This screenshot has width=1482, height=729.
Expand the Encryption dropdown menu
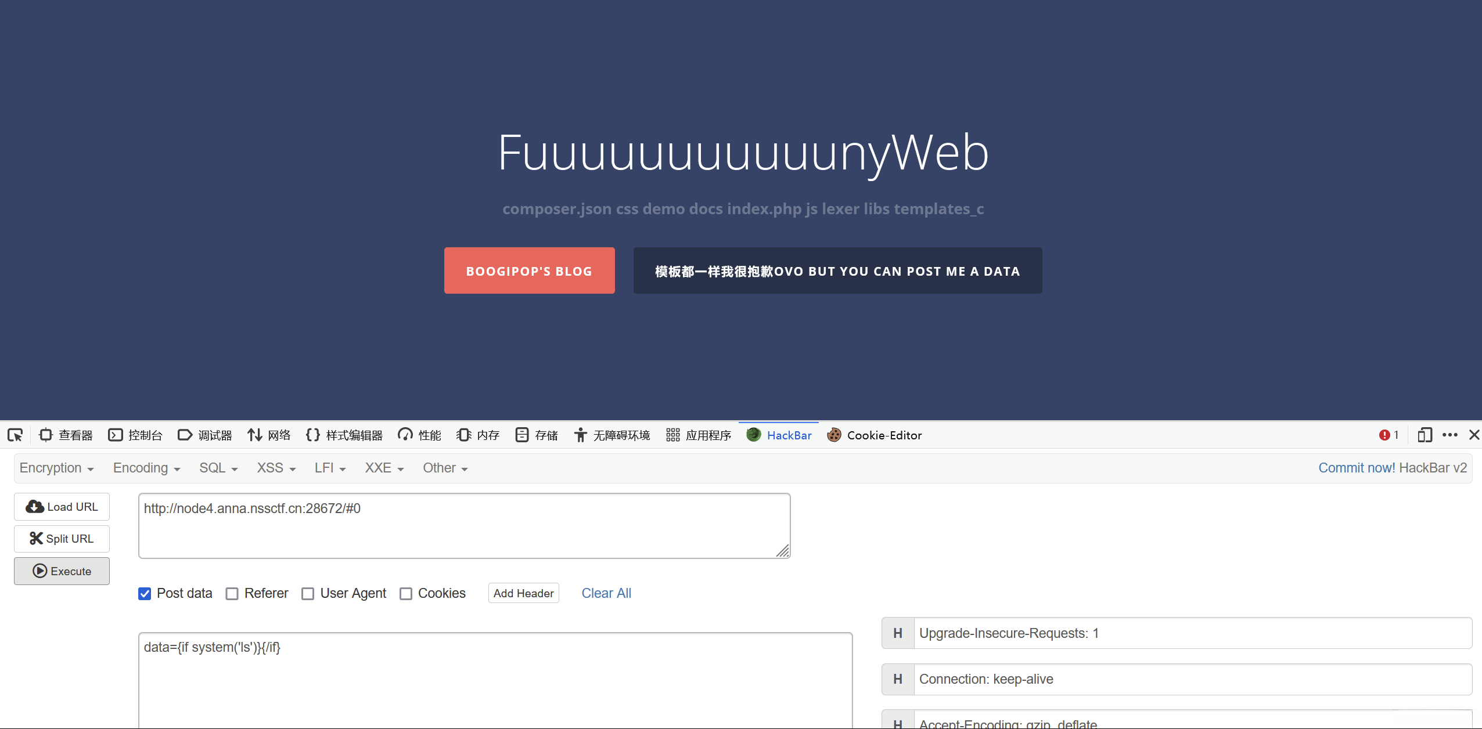tap(56, 468)
